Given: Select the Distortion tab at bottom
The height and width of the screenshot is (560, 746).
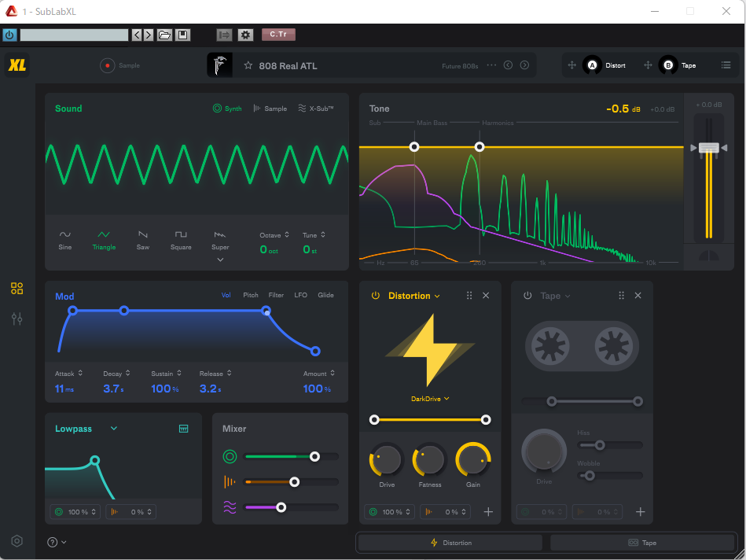Looking at the screenshot, I should pos(450,543).
